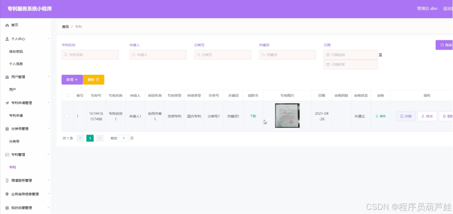The width and height of the screenshot is (453, 214).
Task: Click the date cell 2021-04-26
Action: [x=322, y=116]
